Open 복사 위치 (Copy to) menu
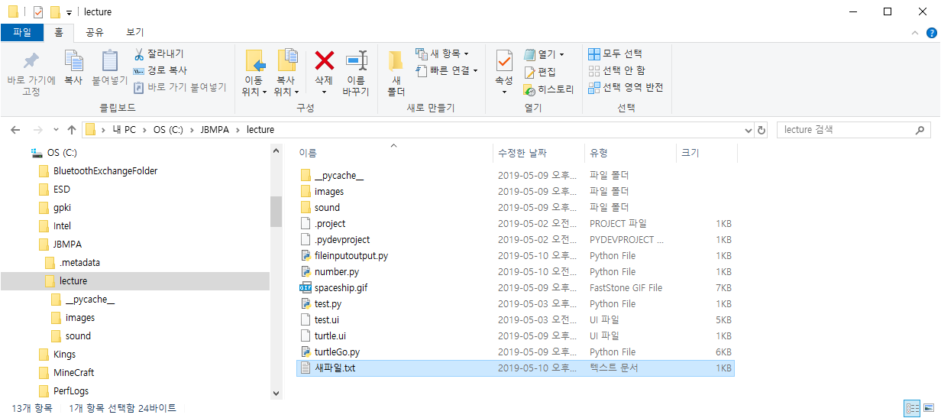This screenshot has width=941, height=418. [286, 73]
